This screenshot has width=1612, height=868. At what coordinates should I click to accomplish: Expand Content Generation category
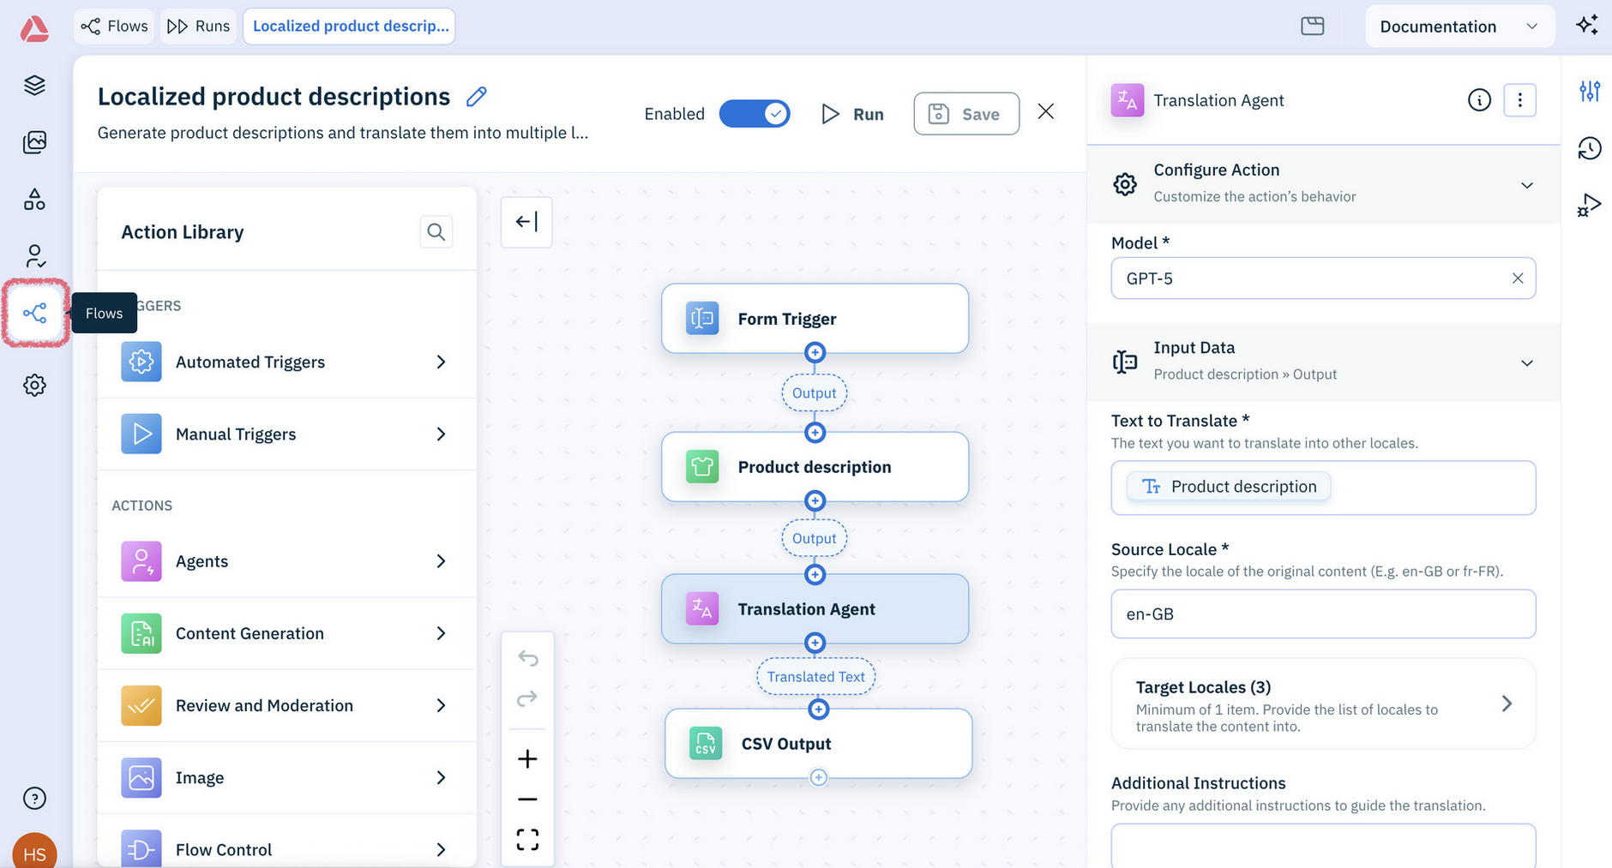coord(286,633)
